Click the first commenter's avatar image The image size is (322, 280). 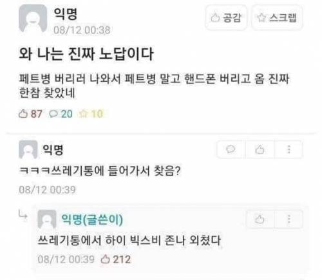pos(28,149)
